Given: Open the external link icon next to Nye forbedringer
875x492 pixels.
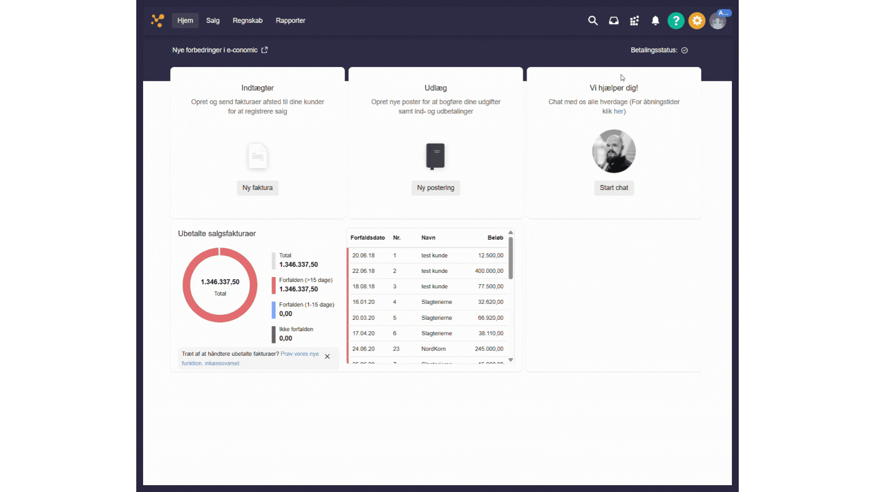Looking at the screenshot, I should tap(264, 50).
